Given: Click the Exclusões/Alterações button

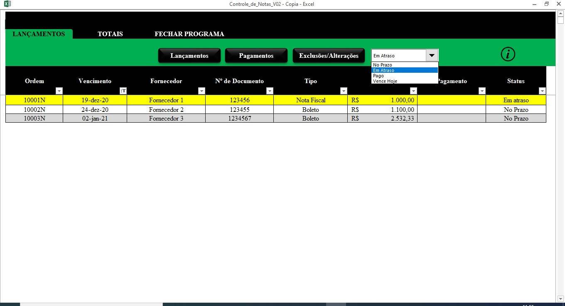Looking at the screenshot, I should pos(329,55).
